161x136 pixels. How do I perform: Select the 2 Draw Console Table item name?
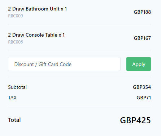click(x=33, y=35)
